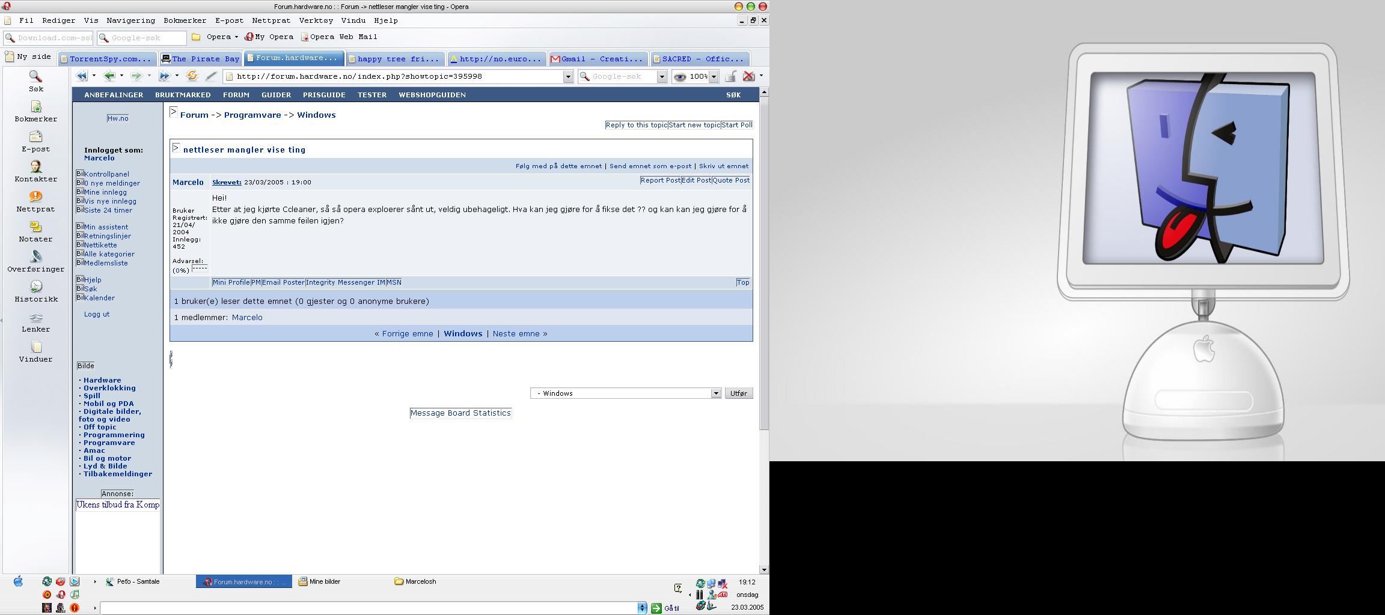Open the taskbar address field dropdown
The image size is (1385, 615).
[642, 608]
